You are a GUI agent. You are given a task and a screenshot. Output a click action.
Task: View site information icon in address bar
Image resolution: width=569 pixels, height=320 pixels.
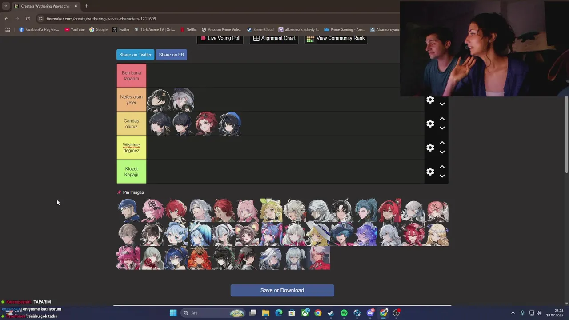point(40,19)
